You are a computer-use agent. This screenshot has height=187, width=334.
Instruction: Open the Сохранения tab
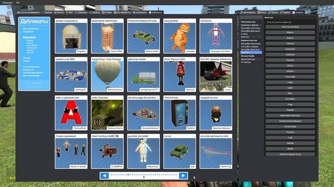click(x=140, y=12)
